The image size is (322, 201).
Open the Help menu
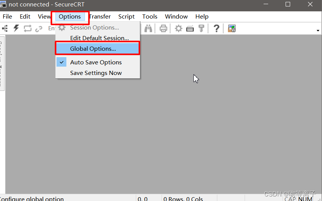point(202,16)
